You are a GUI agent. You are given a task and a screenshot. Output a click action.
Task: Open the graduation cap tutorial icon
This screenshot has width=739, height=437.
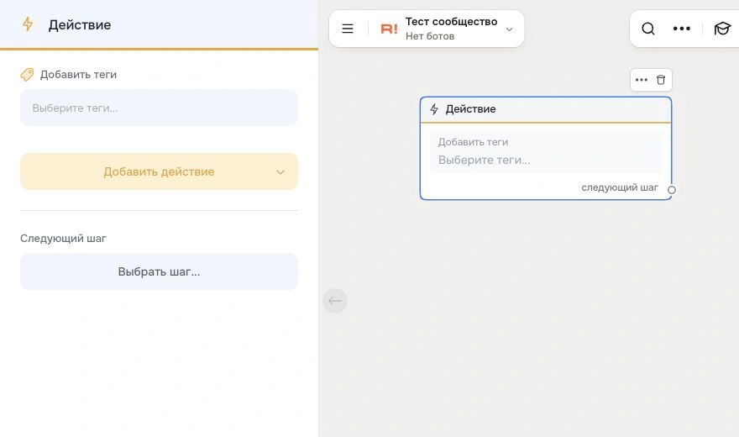click(721, 29)
